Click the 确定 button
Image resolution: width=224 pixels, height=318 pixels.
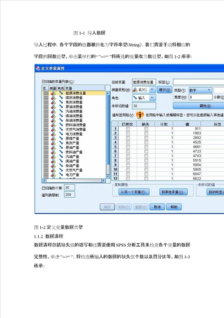[x=107, y=207]
